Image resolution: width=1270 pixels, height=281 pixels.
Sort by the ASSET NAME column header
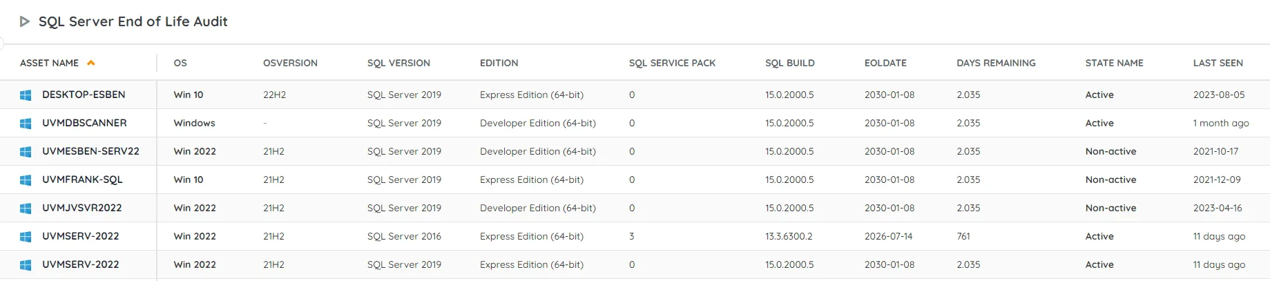pos(49,63)
